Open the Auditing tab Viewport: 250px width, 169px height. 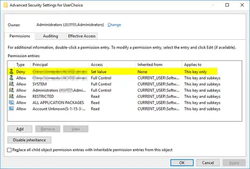[50, 36]
